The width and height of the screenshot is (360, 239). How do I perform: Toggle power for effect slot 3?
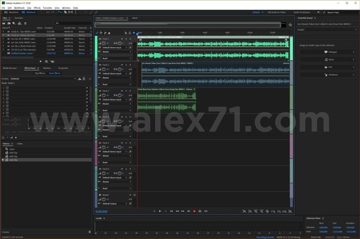pyautogui.click(x=7, y=95)
